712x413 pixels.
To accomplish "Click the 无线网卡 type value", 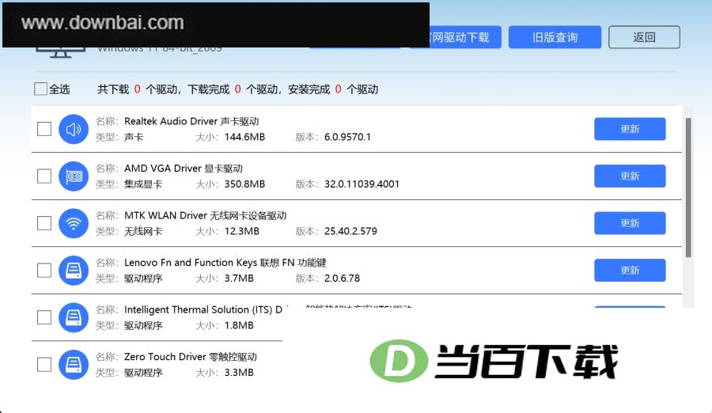I will pyautogui.click(x=143, y=231).
